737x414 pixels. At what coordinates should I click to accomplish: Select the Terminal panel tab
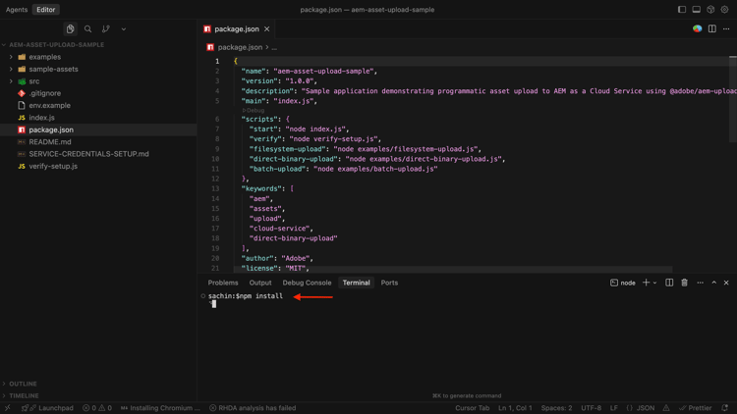[356, 283]
